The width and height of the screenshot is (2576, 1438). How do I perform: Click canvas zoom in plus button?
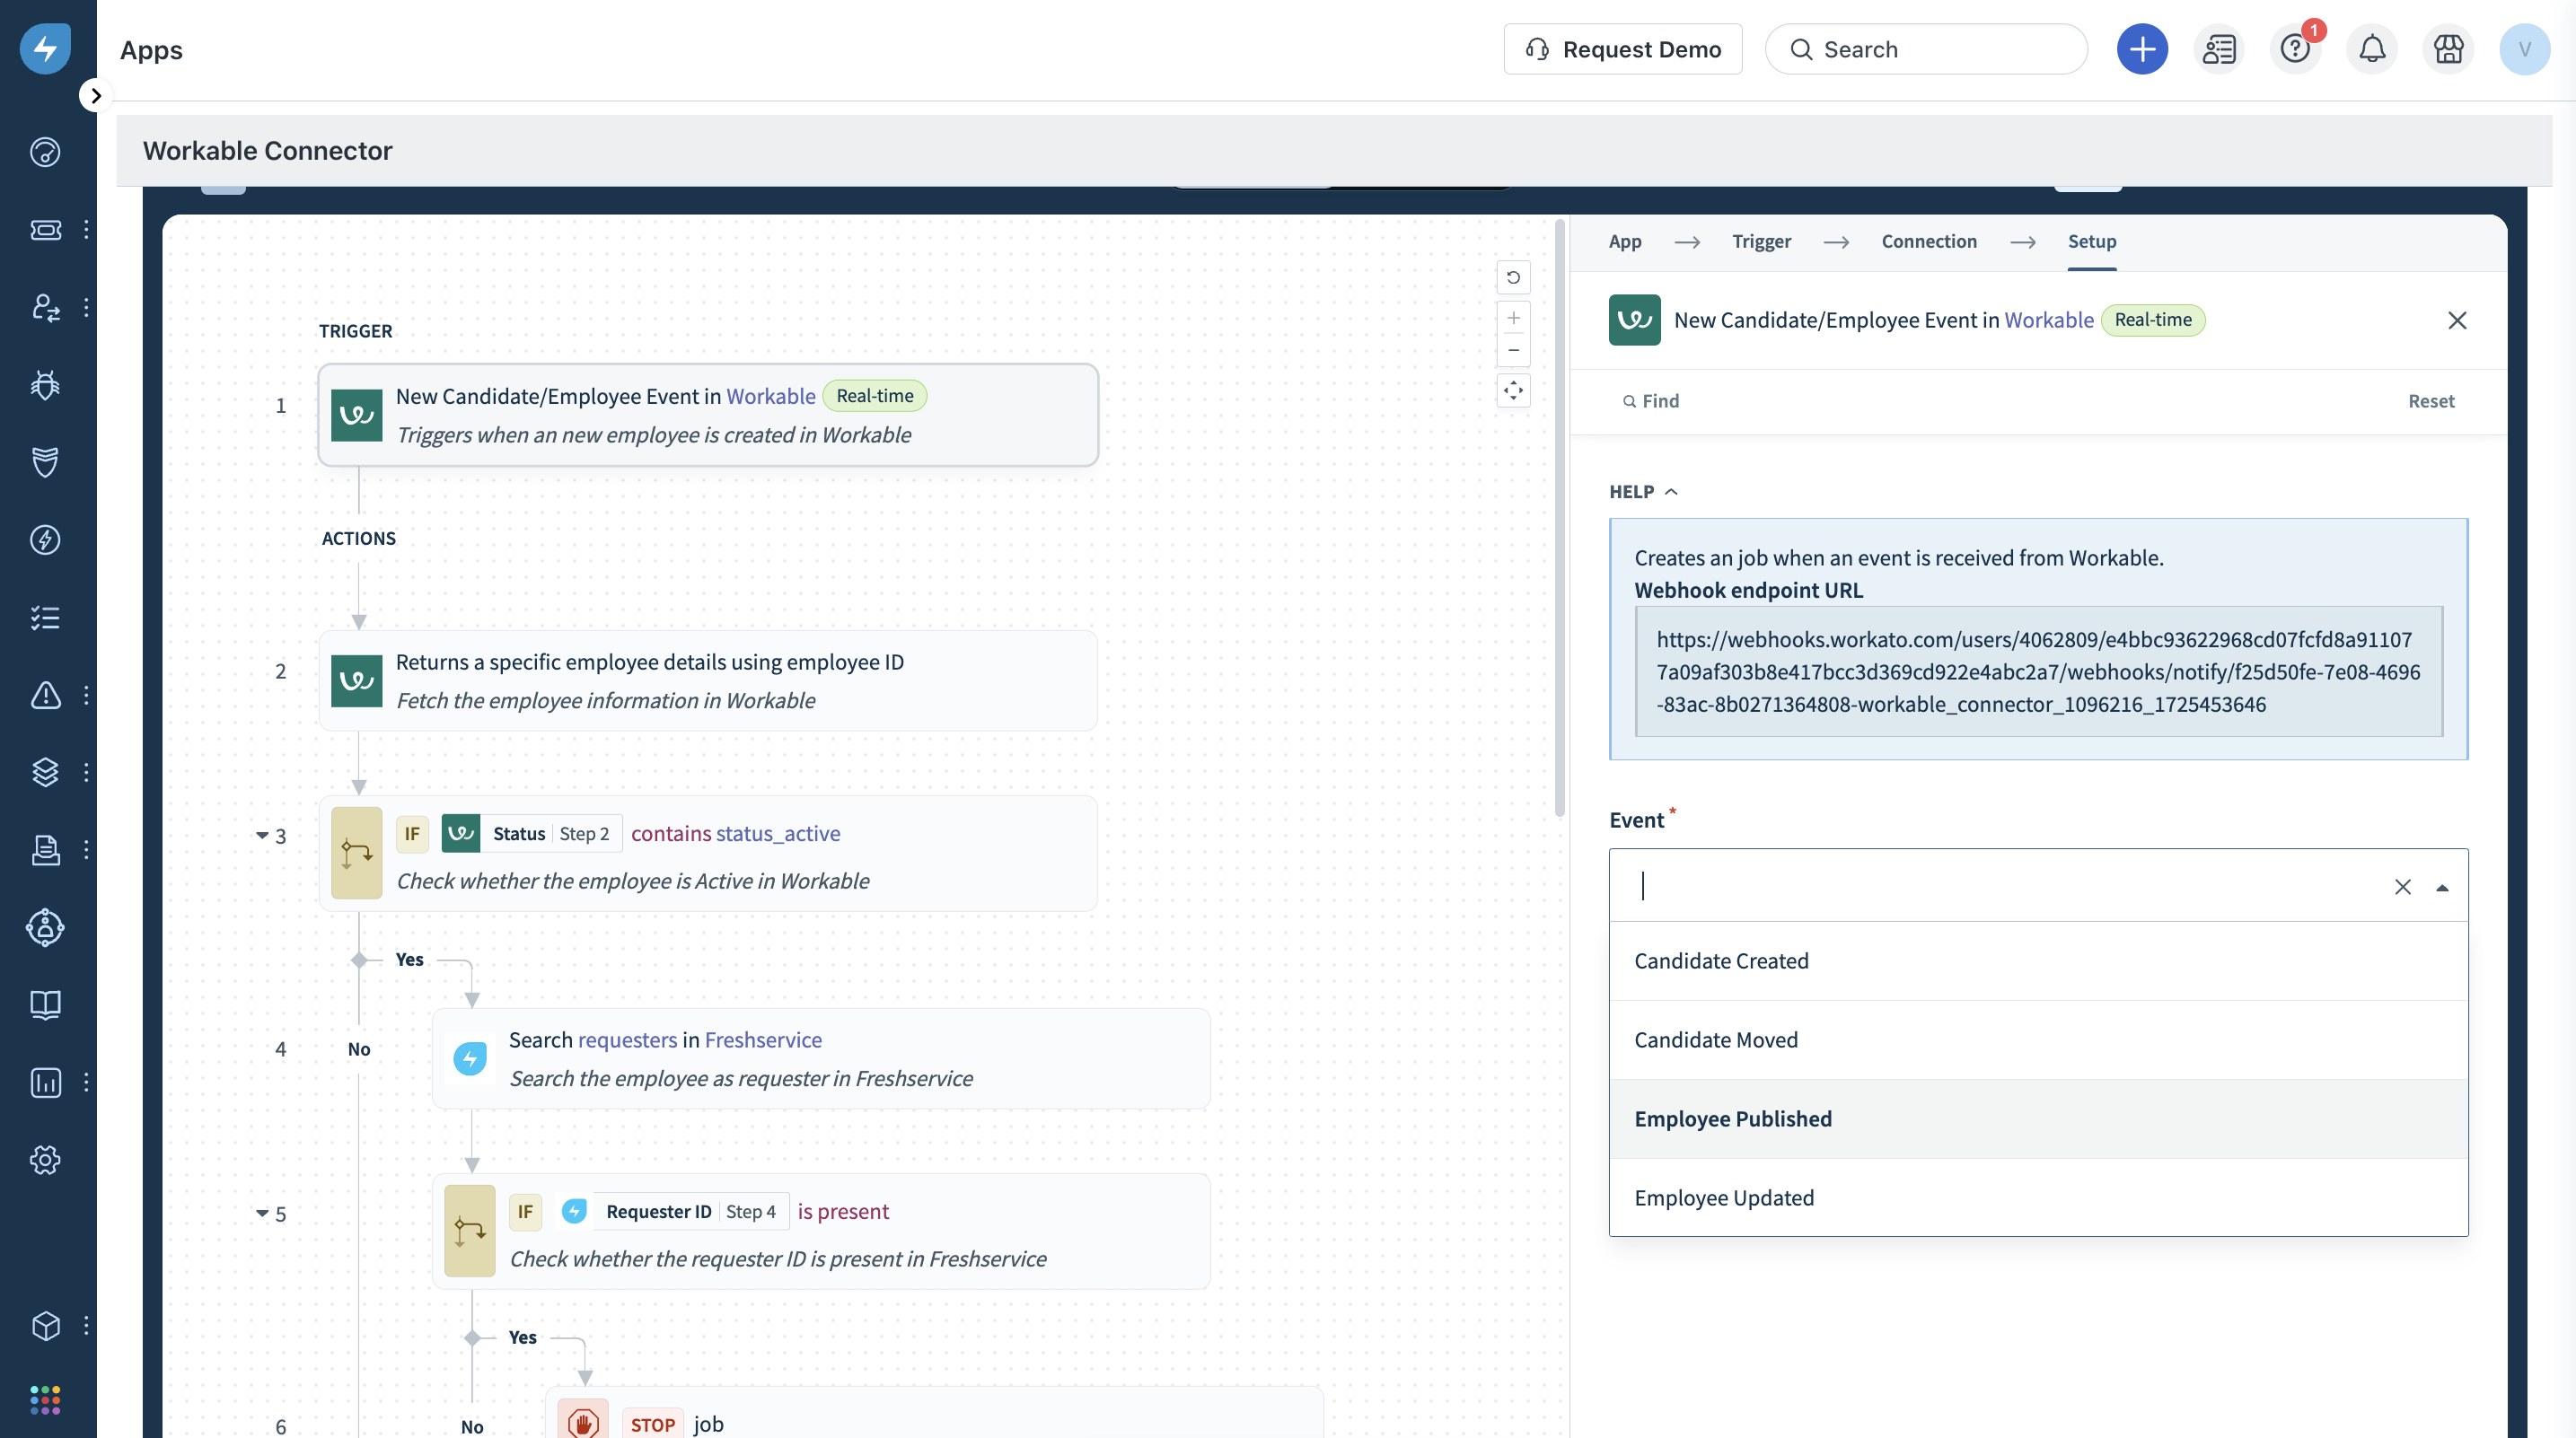point(1513,318)
